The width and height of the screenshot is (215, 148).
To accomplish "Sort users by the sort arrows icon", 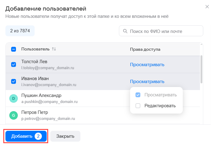I will (54, 49).
